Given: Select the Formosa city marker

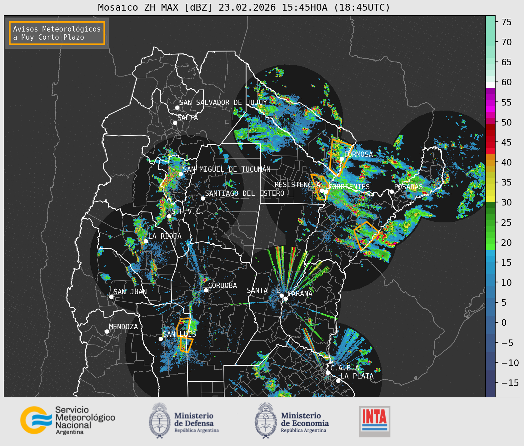Looking at the screenshot, I should point(342,159).
